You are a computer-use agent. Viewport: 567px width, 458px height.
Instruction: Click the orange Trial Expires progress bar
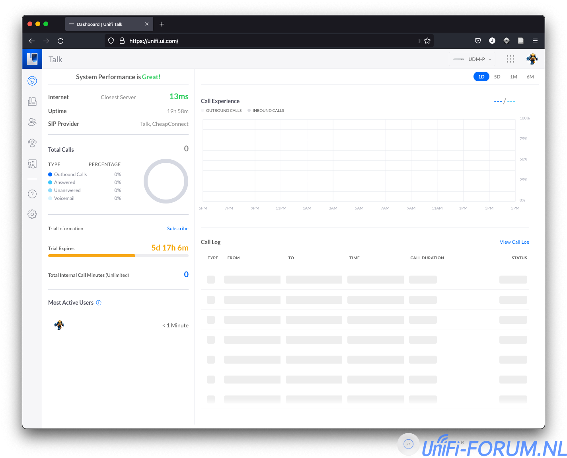[92, 256]
